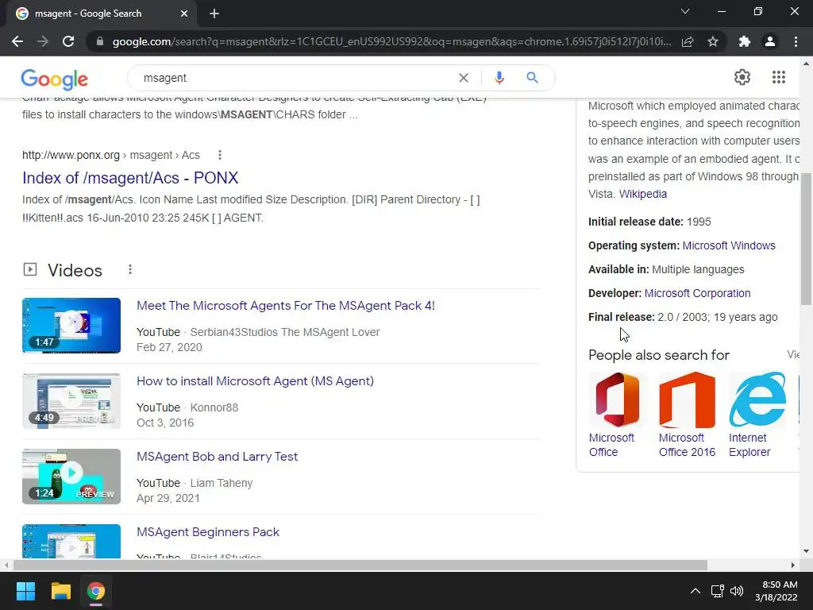The width and height of the screenshot is (813, 610).
Task: Open File Explorer from taskbar
Action: pos(60,591)
